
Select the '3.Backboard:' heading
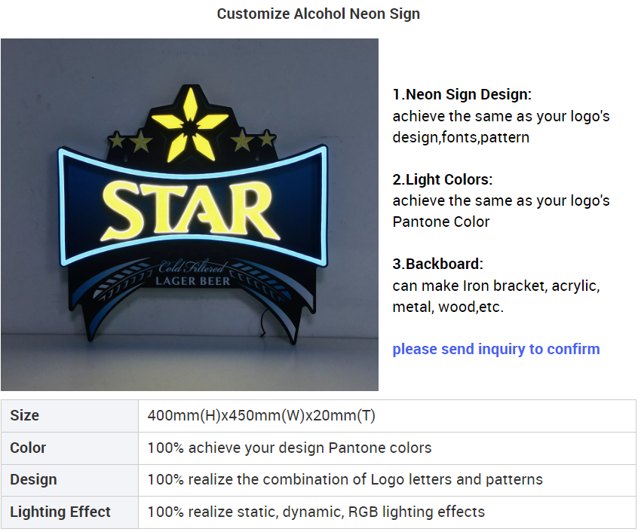[x=438, y=264]
